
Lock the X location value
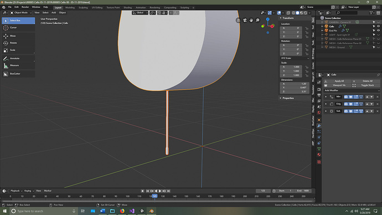pyautogui.click(x=307, y=28)
